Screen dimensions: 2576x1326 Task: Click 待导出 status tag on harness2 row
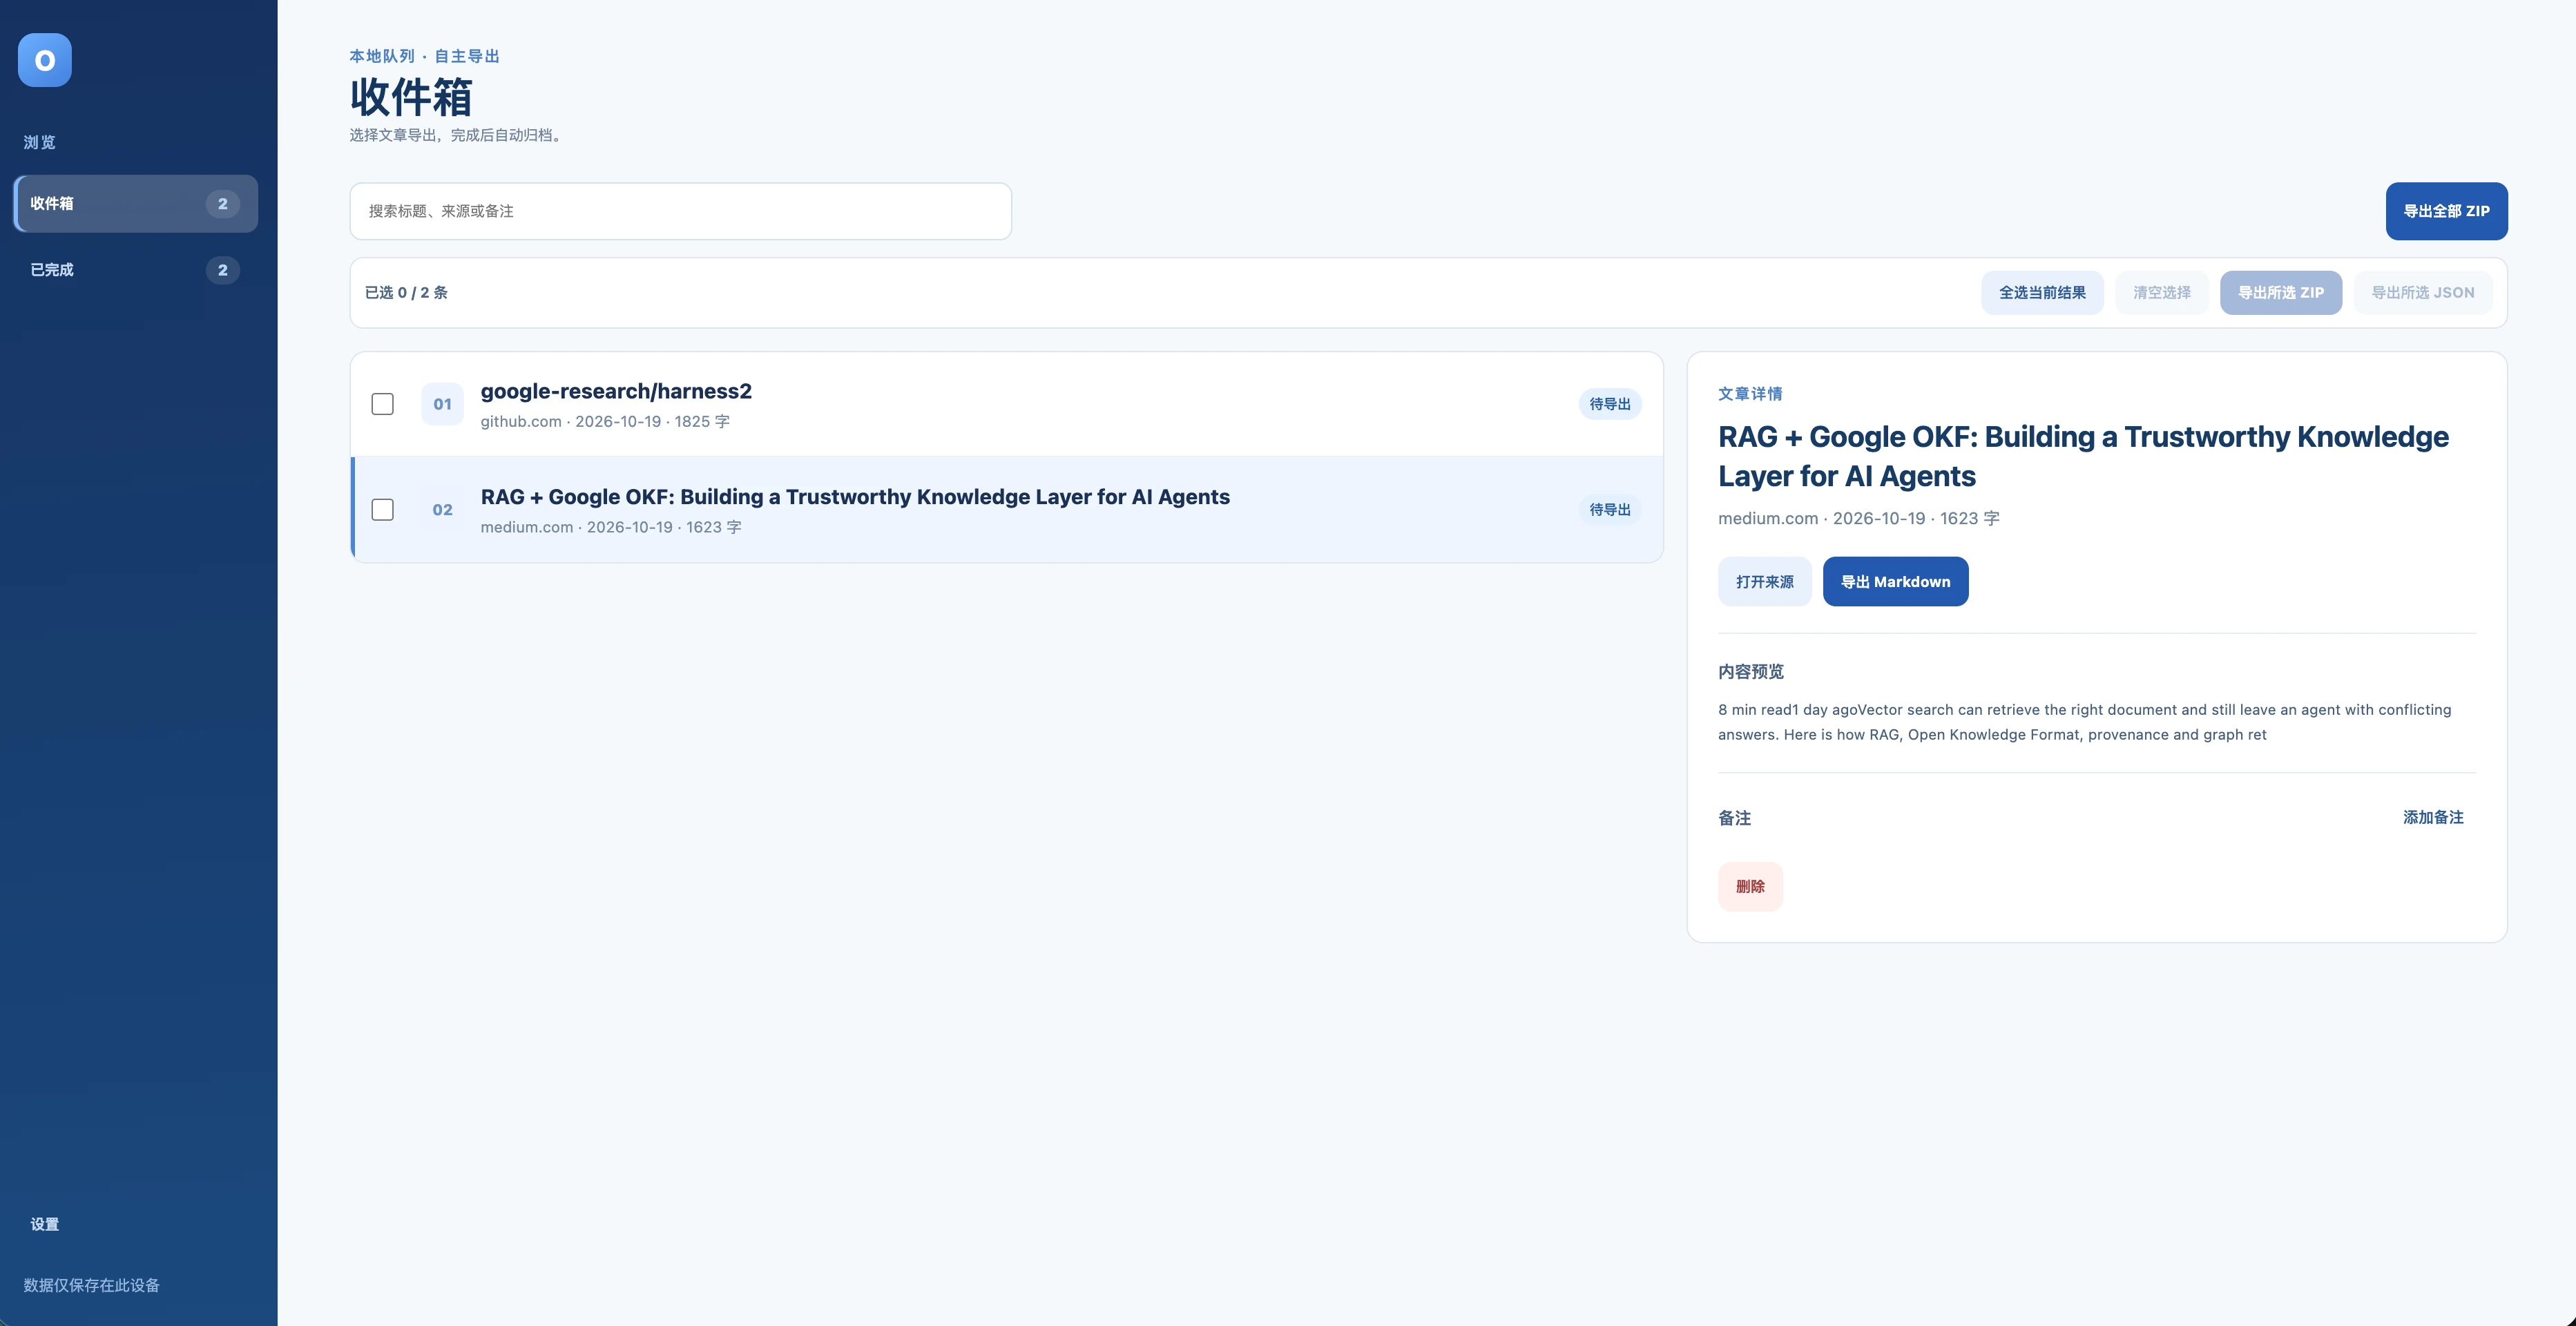(x=1609, y=404)
